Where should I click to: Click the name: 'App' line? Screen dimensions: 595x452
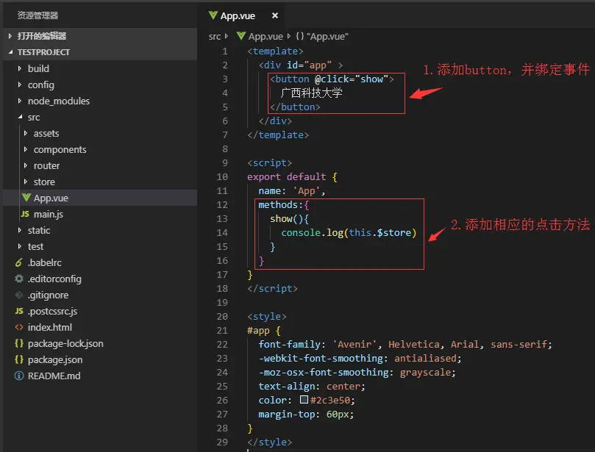coord(292,191)
